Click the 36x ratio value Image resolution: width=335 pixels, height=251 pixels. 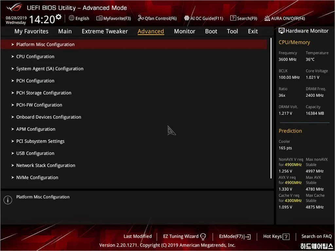coord(282,95)
